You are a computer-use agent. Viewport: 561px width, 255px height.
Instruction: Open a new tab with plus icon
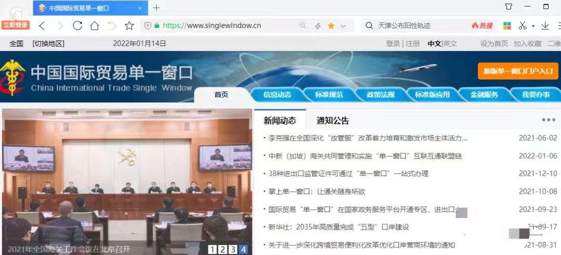[x=156, y=8]
